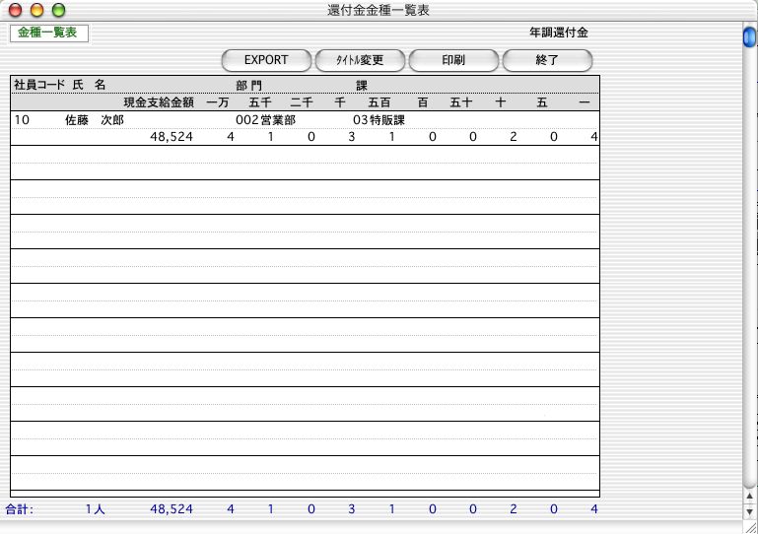Click the 03特販課 section cell
This screenshot has height=534, width=758.
pos(379,119)
